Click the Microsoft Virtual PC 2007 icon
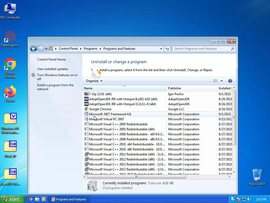This screenshot has width=270, height=203. tap(86, 119)
